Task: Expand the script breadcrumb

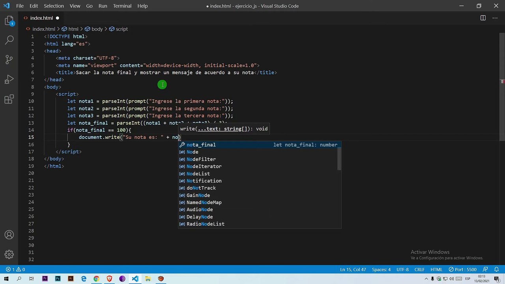Action: pos(118,29)
